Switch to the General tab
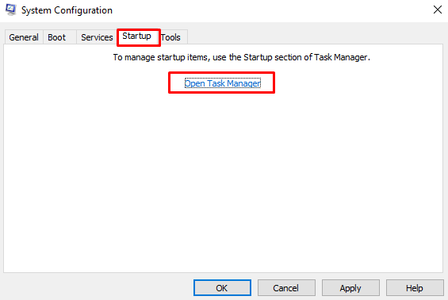This screenshot has height=300, width=448. coord(24,37)
